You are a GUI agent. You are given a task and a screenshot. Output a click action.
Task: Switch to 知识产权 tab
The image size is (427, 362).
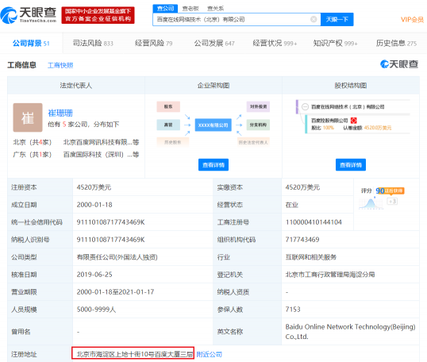click(335, 43)
